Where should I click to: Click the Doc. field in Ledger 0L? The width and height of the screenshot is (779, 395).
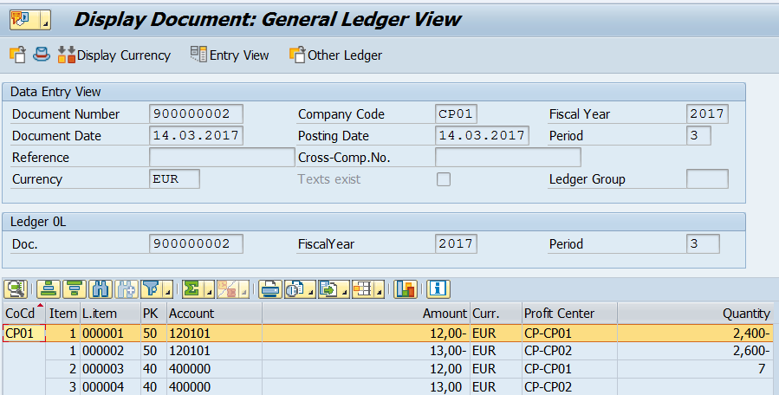point(196,243)
